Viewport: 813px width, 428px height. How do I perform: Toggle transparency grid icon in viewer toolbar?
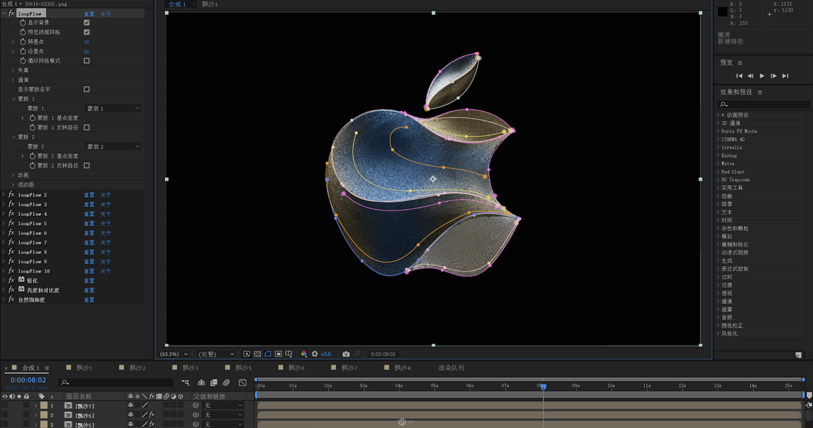pos(257,354)
